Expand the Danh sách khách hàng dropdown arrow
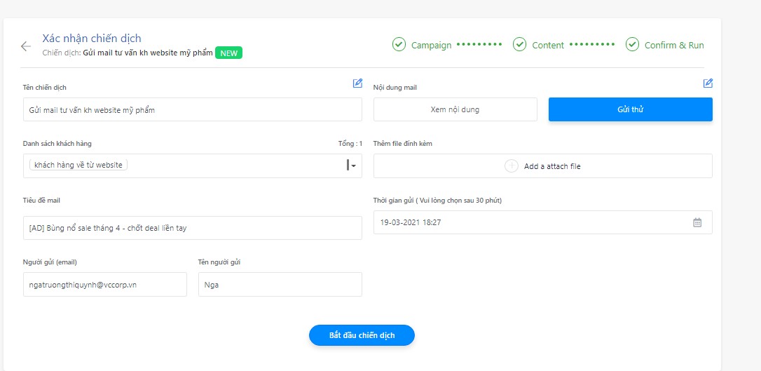 (354, 166)
